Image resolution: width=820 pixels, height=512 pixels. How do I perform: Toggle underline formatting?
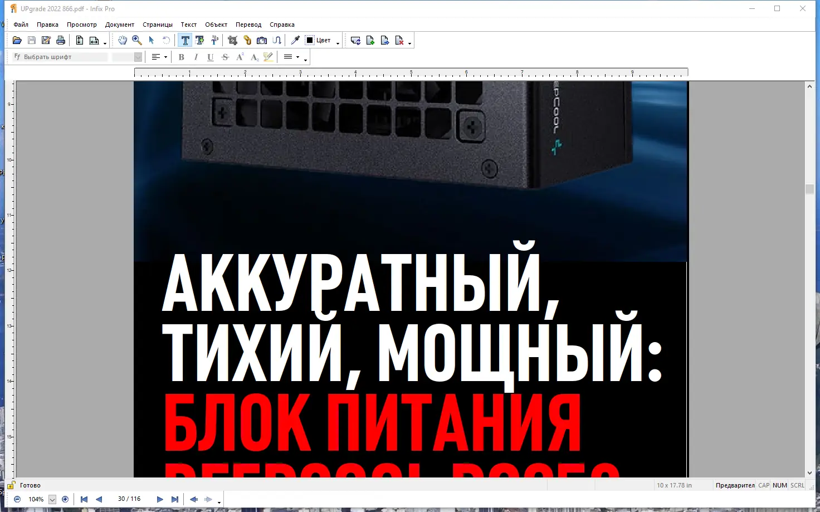click(x=210, y=56)
